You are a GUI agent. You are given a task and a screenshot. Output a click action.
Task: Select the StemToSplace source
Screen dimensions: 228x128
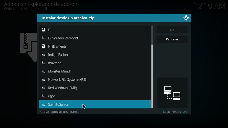[x=95, y=104]
